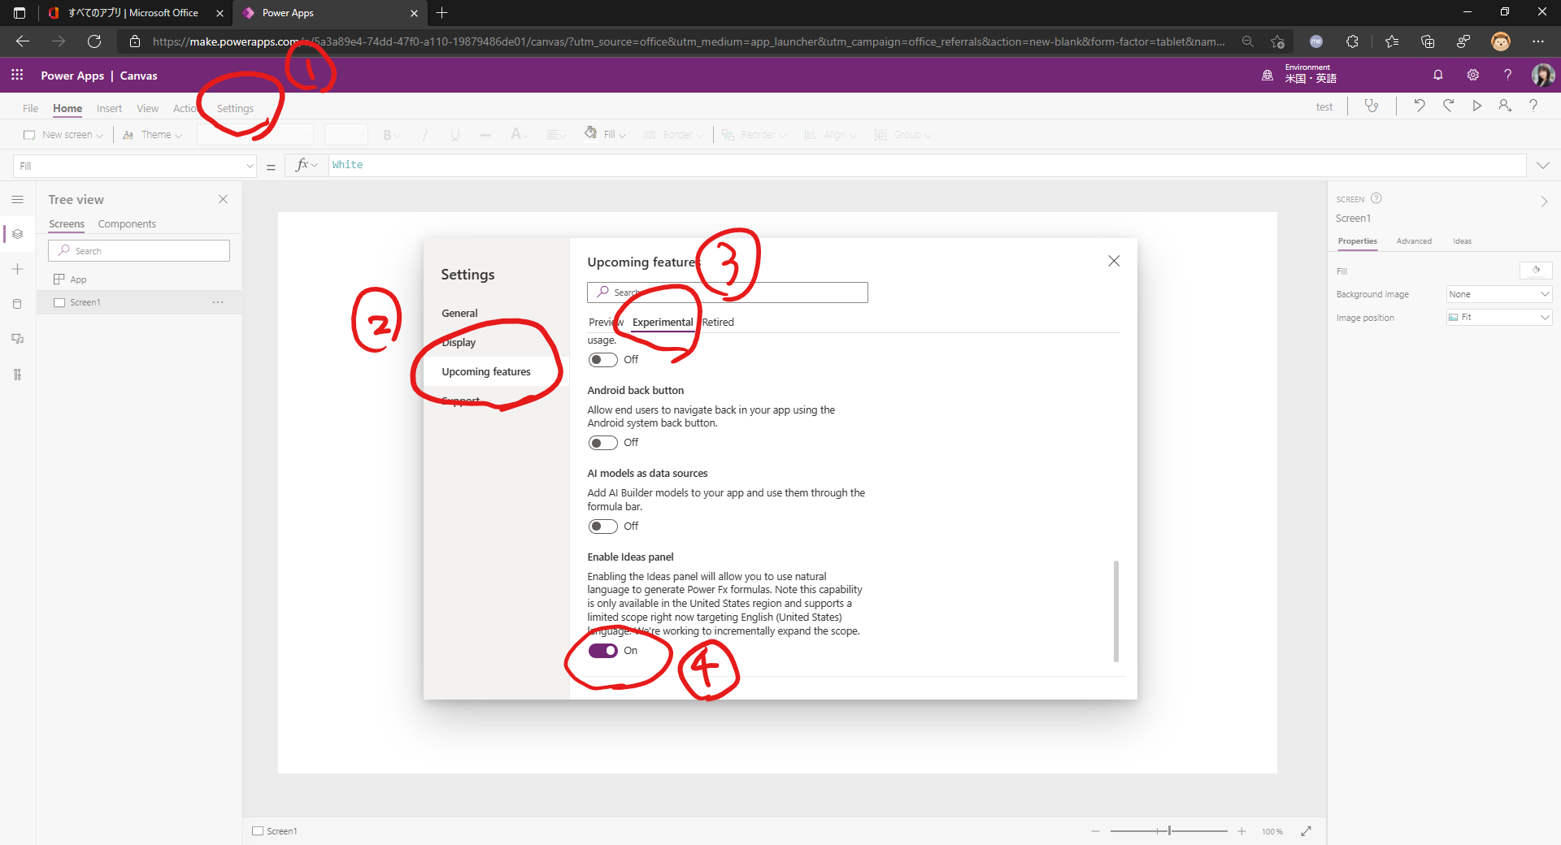Open the Insert plus pane
Viewport: 1561px width, 845px height.
click(17, 269)
